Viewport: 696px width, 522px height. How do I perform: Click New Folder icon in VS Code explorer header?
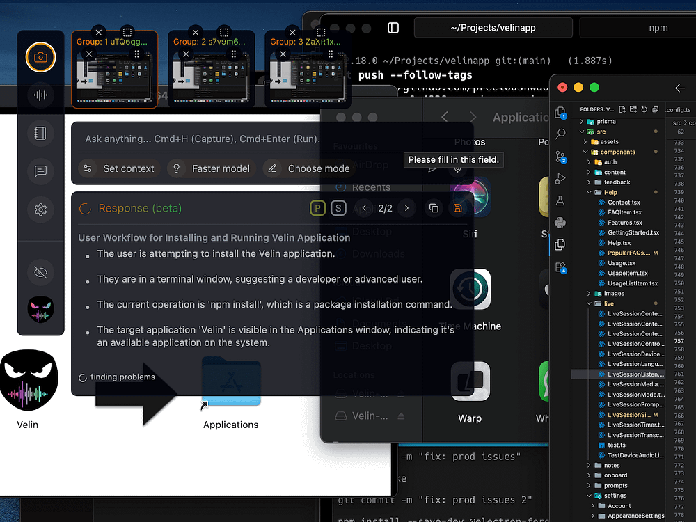tap(633, 109)
